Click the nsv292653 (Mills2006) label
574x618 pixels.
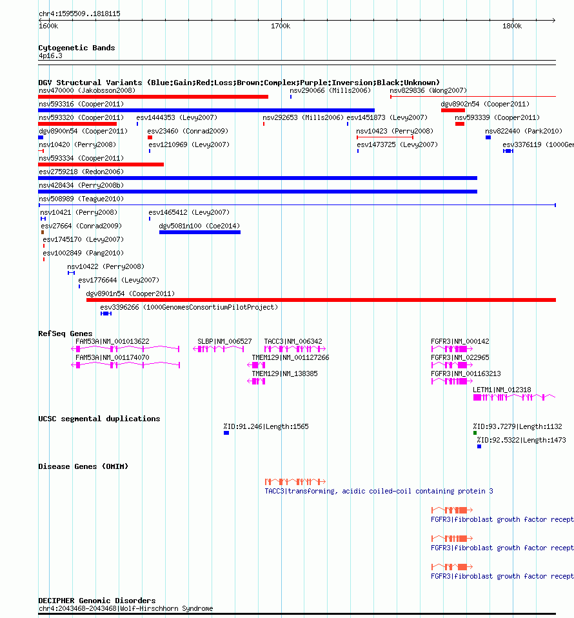[303, 117]
